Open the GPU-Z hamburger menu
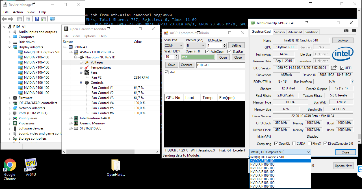Viewport: 362px width, 189px height. 354,30
